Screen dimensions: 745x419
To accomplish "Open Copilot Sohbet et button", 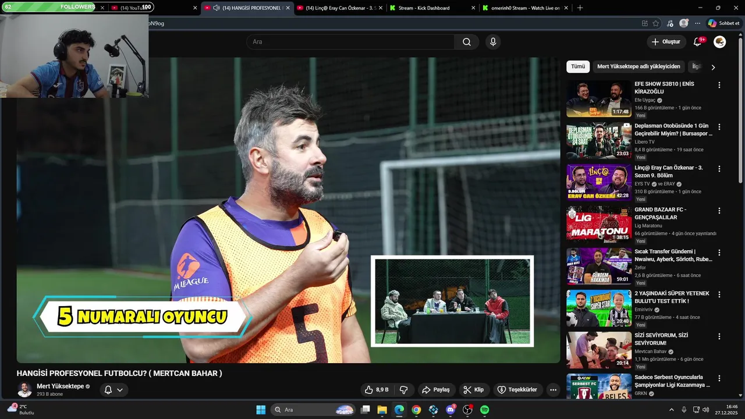I will 723,23.
